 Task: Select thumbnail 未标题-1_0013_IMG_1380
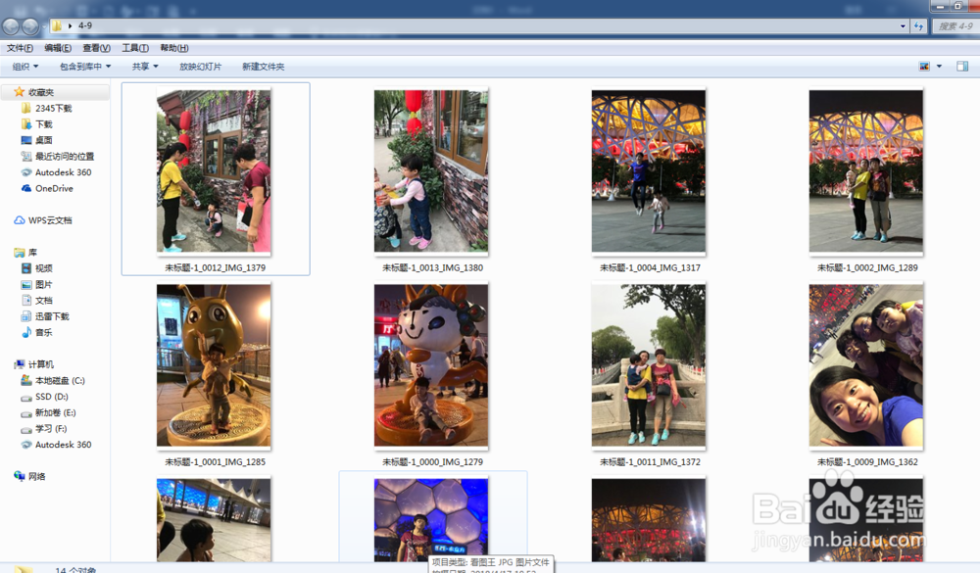[x=431, y=171]
